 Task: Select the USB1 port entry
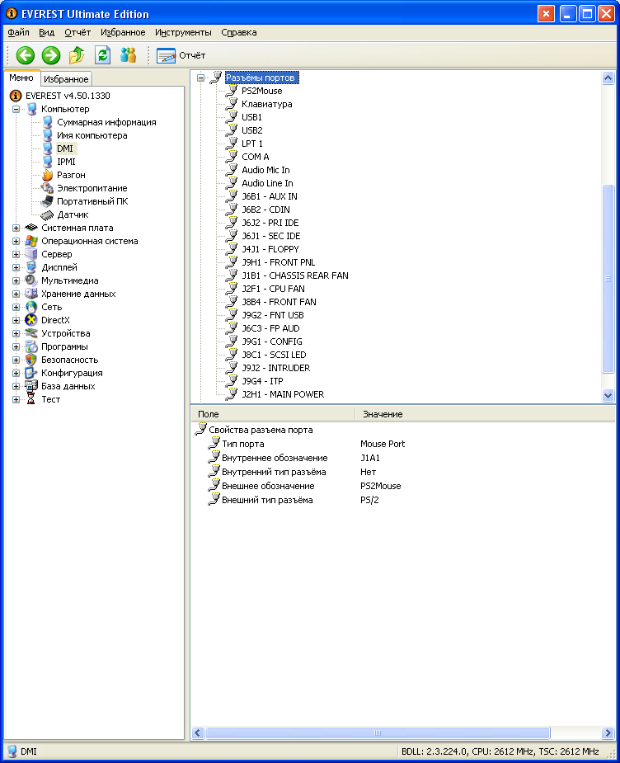pos(252,117)
